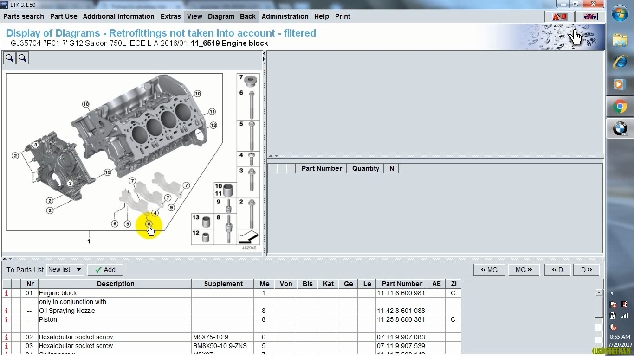The width and height of the screenshot is (634, 356).
Task: Select supplement BM8X50-10.9-ZNS cell
Action: (223, 346)
